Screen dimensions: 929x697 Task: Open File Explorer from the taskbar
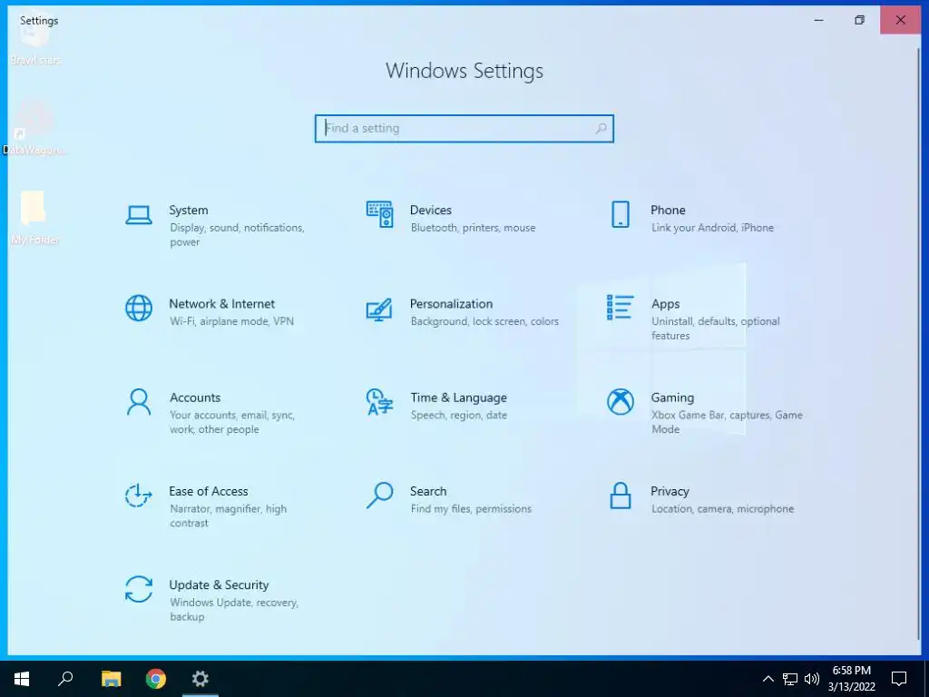point(111,679)
